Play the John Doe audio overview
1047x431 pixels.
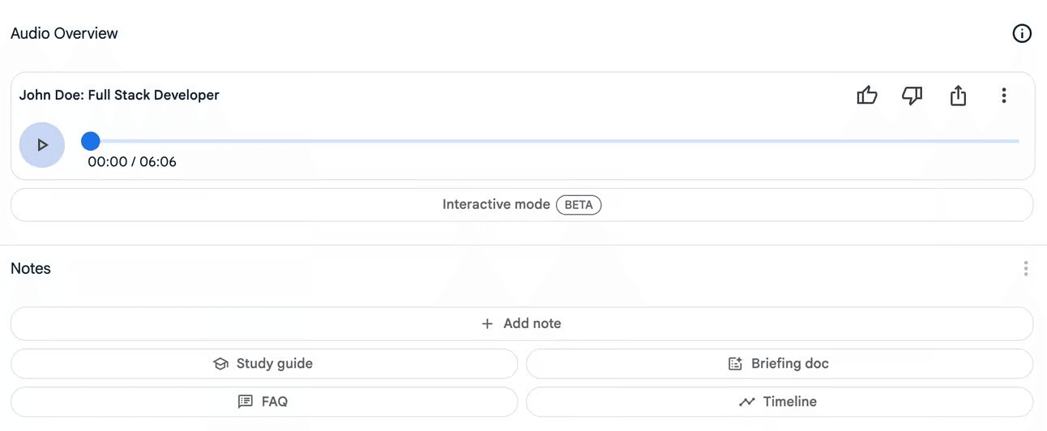(x=42, y=145)
